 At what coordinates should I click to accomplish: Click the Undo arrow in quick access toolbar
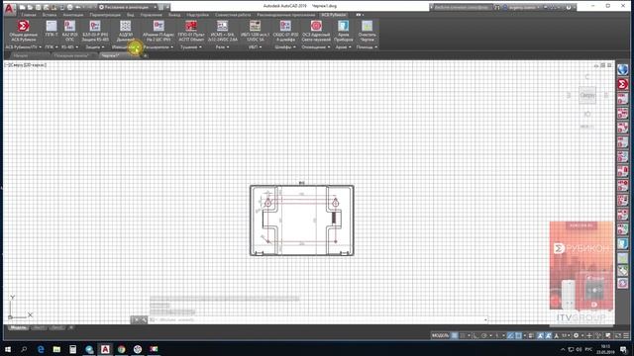(x=78, y=7)
